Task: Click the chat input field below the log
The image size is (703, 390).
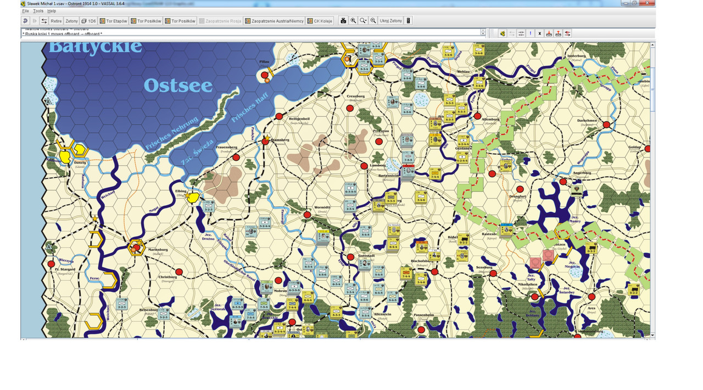Action: click(x=253, y=38)
